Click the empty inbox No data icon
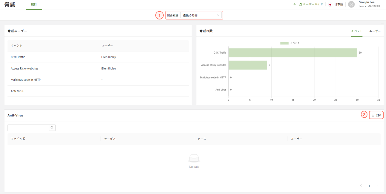The height and width of the screenshot is (194, 386). [x=194, y=158]
